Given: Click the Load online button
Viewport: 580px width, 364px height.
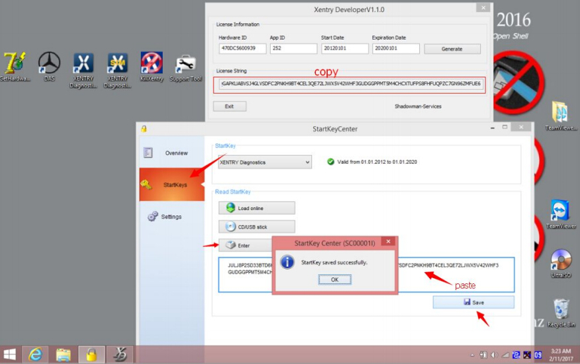Looking at the screenshot, I should click(257, 208).
